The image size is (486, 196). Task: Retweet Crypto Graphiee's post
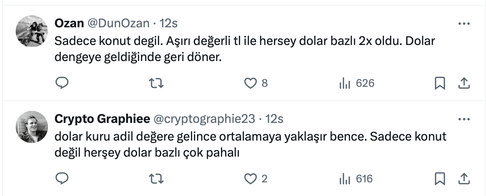coord(156,178)
